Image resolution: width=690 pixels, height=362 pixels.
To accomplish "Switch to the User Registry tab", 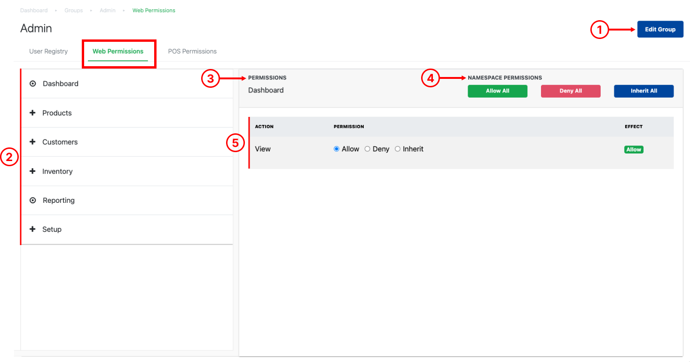I will [x=48, y=51].
